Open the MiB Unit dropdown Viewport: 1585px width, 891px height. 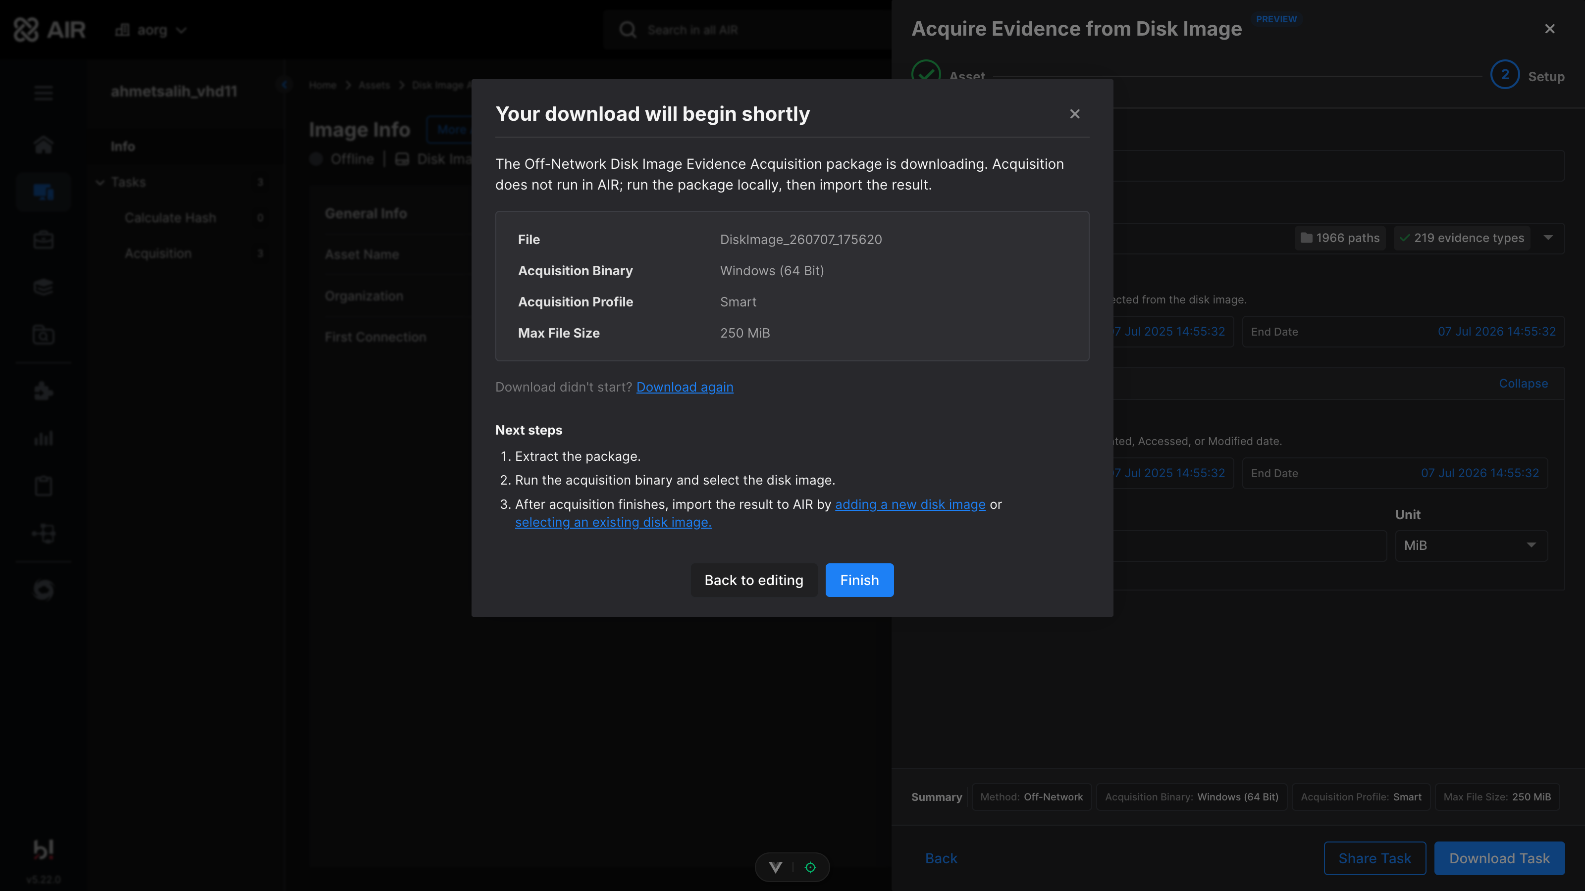click(x=1471, y=545)
